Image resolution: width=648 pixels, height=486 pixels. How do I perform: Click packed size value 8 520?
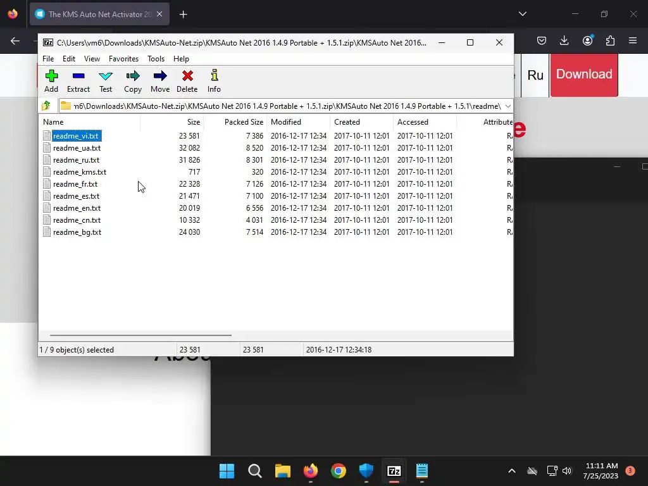pyautogui.click(x=254, y=148)
